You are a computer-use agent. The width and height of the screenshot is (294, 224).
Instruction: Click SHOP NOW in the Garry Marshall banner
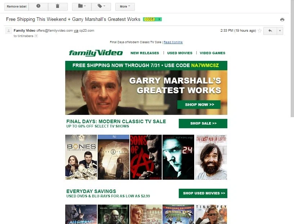(x=199, y=104)
